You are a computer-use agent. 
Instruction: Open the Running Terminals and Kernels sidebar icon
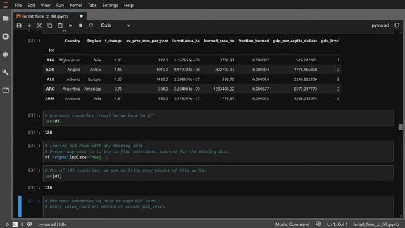[6, 37]
